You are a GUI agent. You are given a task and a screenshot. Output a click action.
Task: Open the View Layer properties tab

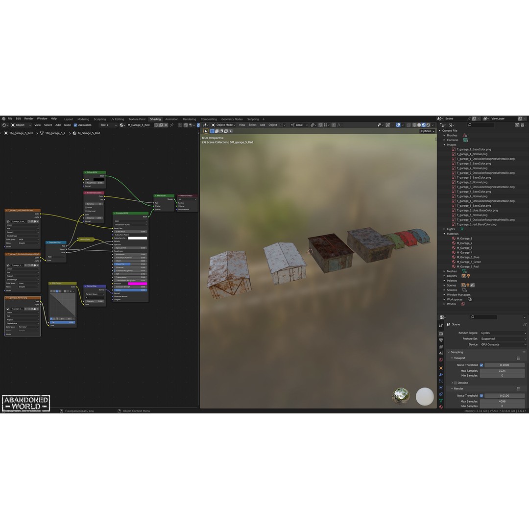441,346
